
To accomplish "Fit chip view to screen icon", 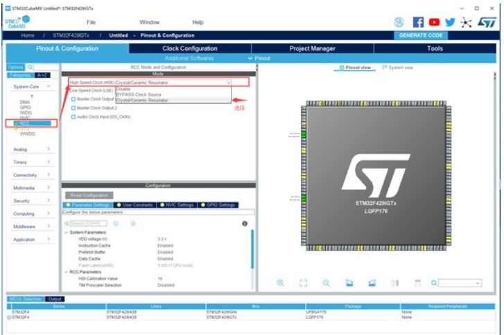I will tap(303, 282).
